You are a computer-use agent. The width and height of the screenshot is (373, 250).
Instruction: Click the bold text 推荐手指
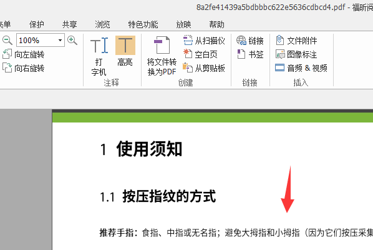coord(116,232)
